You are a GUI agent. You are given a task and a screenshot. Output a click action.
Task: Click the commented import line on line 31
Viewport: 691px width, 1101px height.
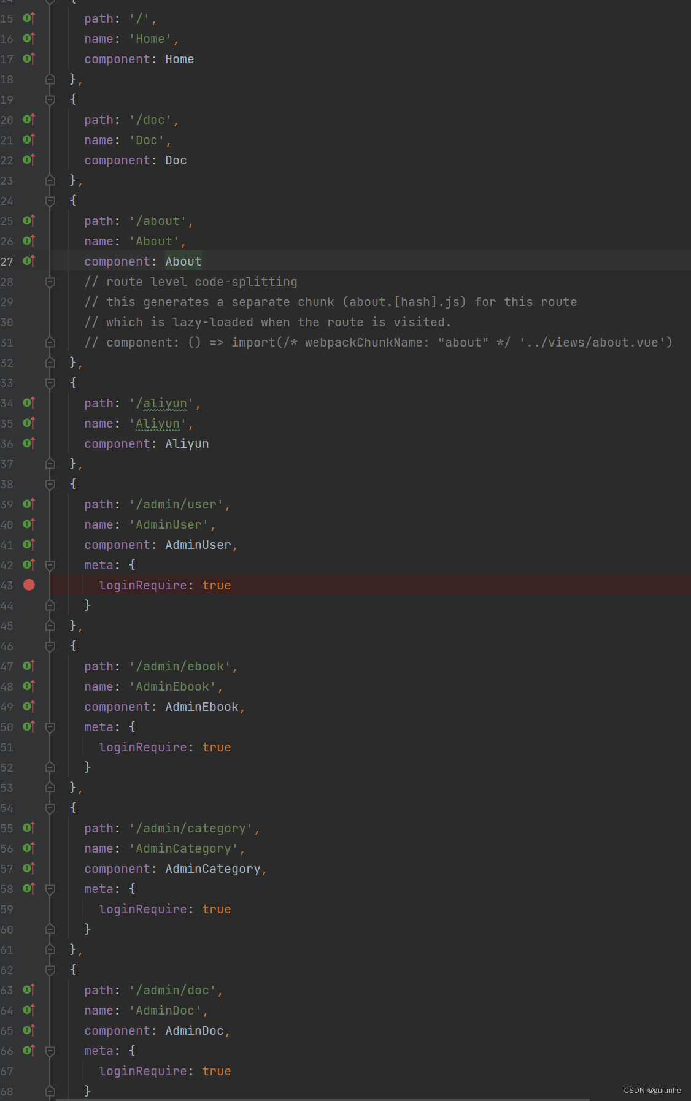(379, 343)
